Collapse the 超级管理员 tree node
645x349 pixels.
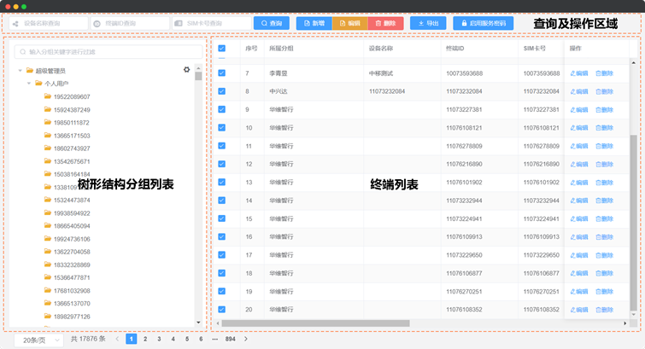point(21,71)
